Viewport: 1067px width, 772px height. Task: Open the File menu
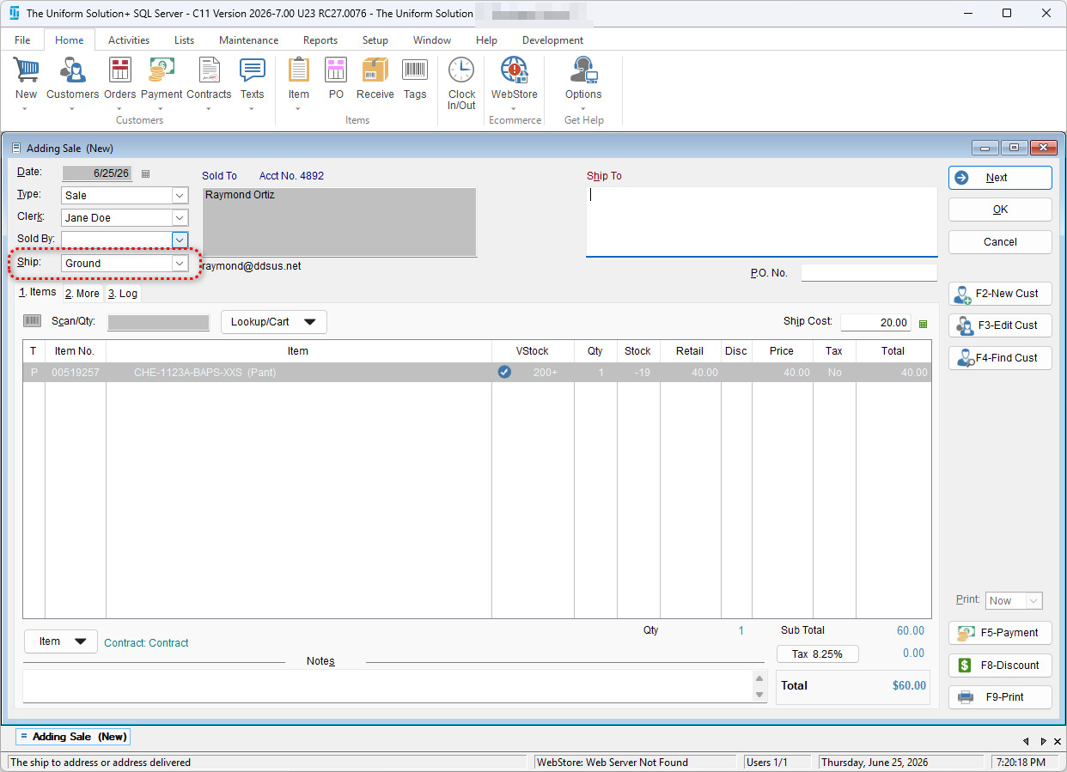[22, 40]
